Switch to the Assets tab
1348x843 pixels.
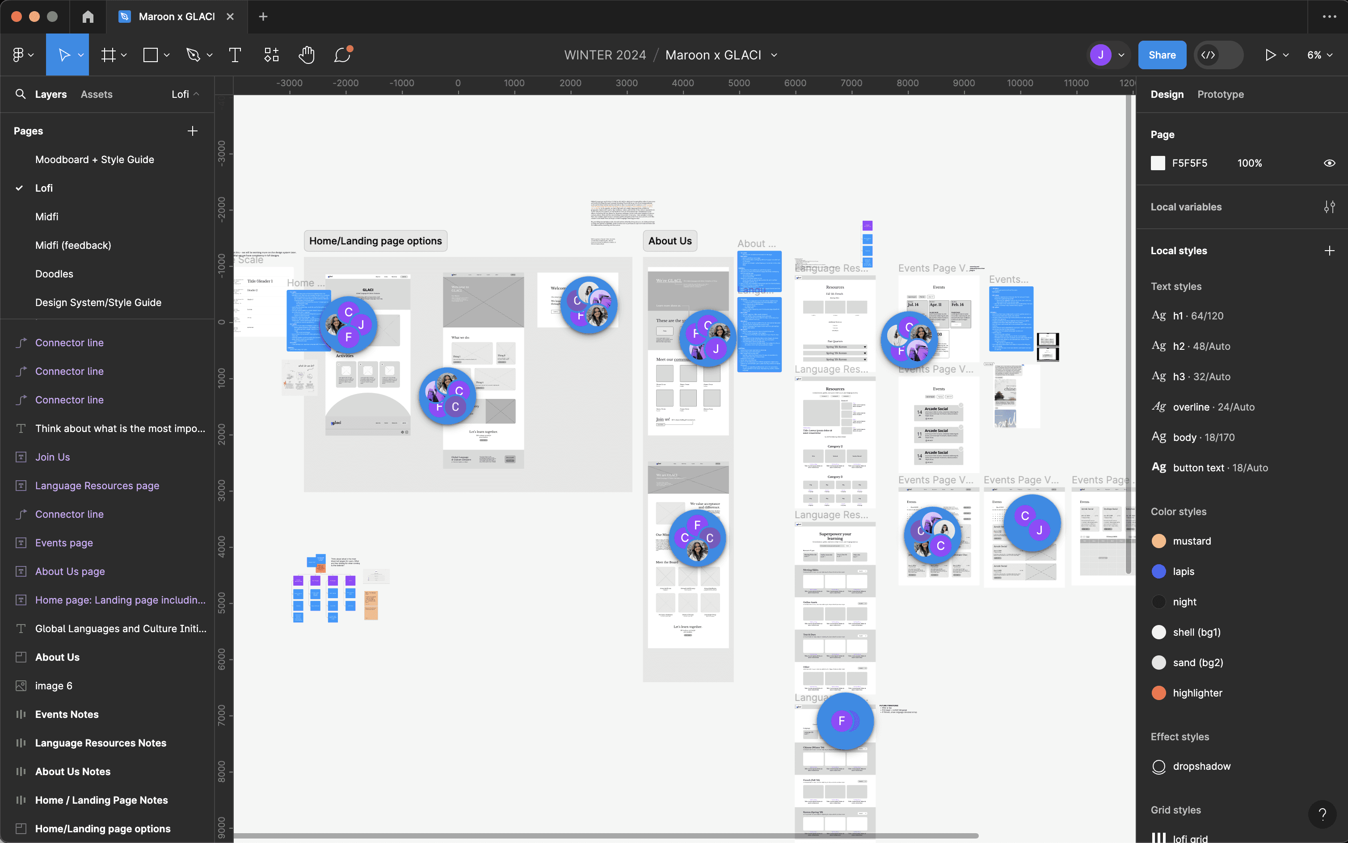[x=97, y=94]
